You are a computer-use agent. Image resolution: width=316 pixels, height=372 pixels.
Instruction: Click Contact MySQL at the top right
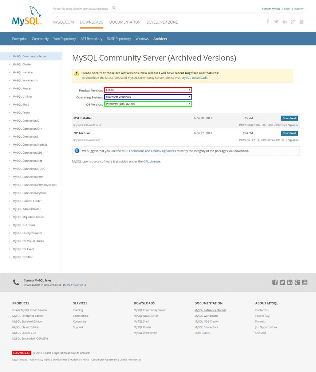(271, 9)
